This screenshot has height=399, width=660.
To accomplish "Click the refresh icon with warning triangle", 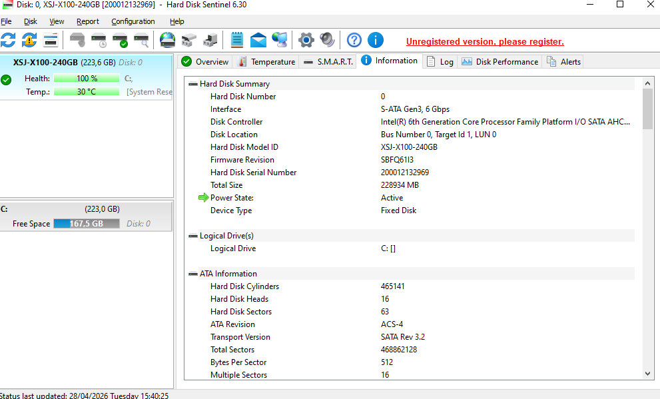I will point(29,40).
